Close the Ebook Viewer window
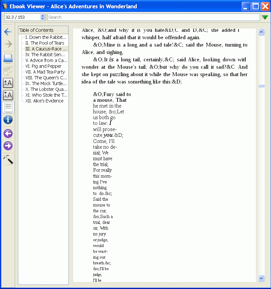 pyautogui.click(x=266, y=6)
